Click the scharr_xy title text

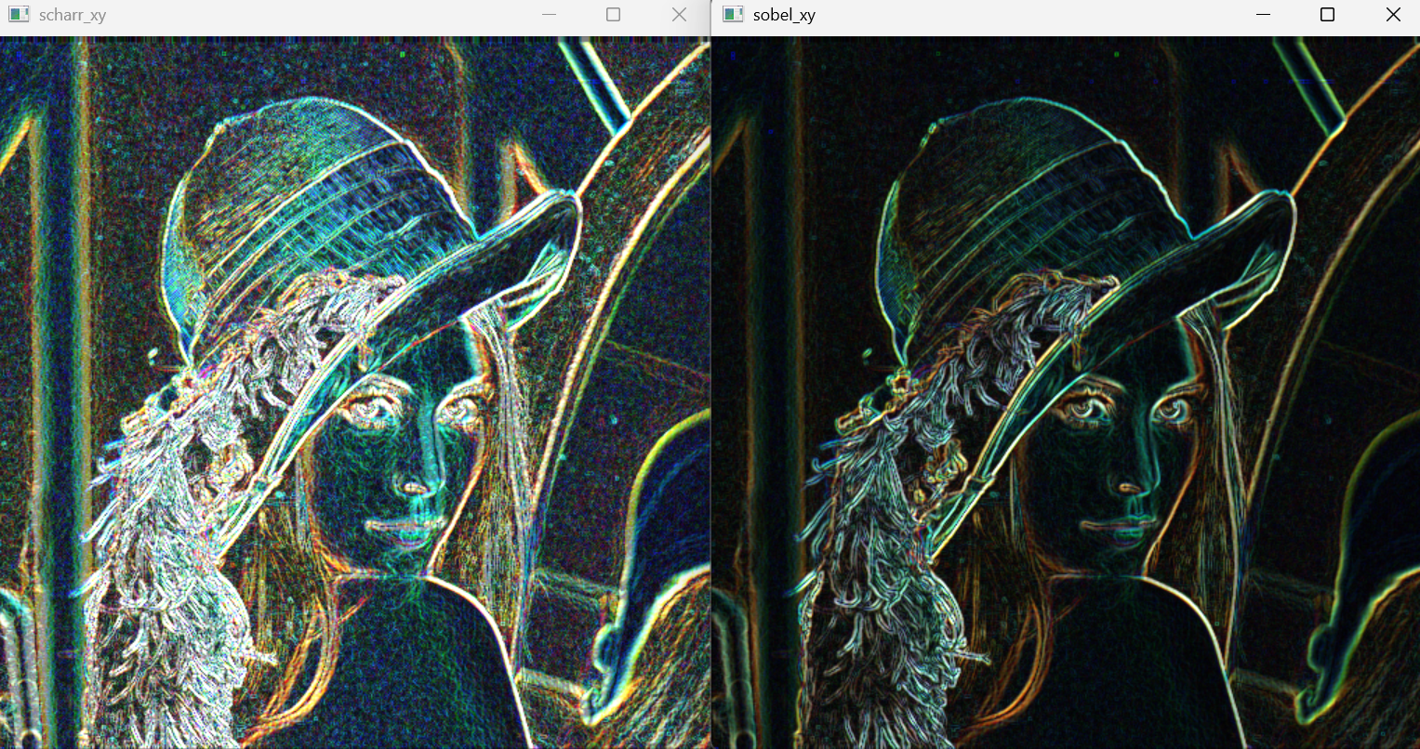pos(73,16)
